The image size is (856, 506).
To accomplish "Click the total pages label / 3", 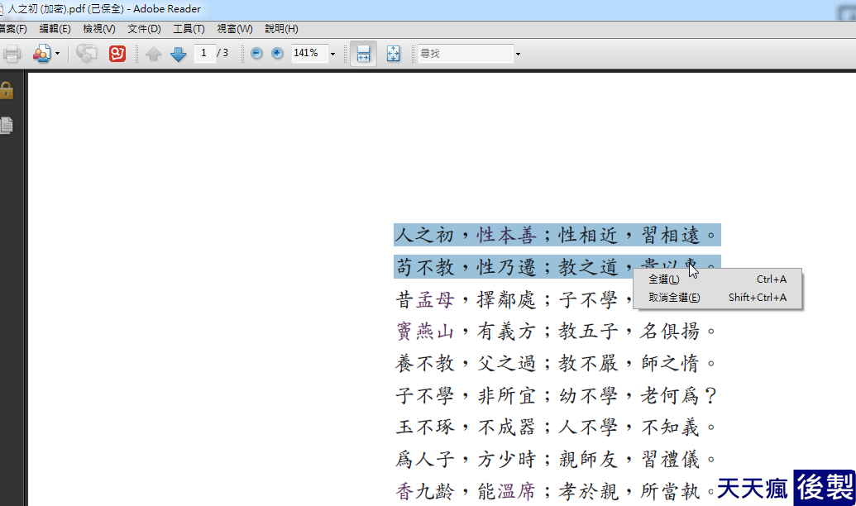I will click(222, 53).
